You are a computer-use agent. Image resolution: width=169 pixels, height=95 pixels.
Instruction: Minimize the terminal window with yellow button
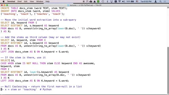click(4, 5)
